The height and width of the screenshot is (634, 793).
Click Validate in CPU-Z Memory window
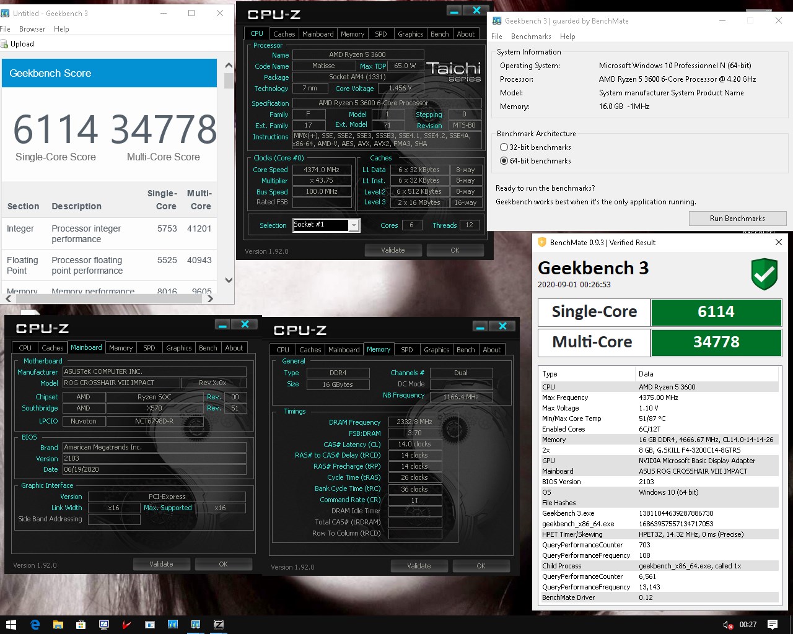[419, 566]
